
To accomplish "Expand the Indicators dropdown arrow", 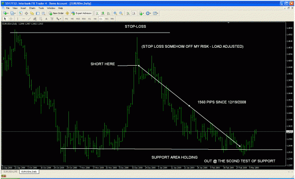I will click(143, 13).
